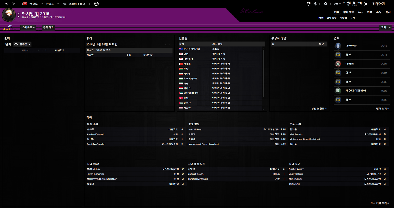Screen dimensions: 394x208
Task: Open the 시리아 1-5 대한민국 match result
Action: [129, 55]
